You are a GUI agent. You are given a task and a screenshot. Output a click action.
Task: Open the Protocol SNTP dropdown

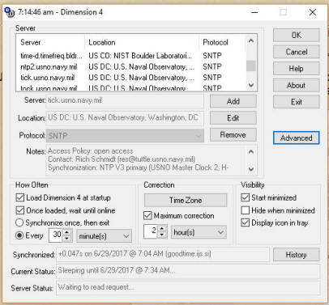pos(125,135)
